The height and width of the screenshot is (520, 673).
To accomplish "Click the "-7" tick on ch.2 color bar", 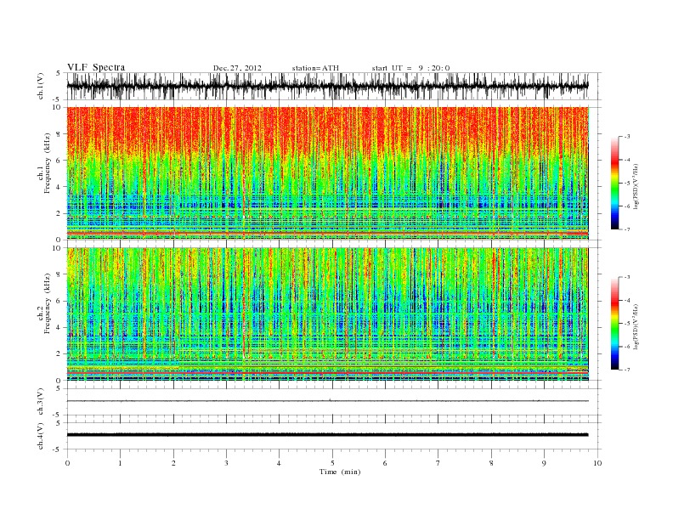I will pyautogui.click(x=627, y=370).
